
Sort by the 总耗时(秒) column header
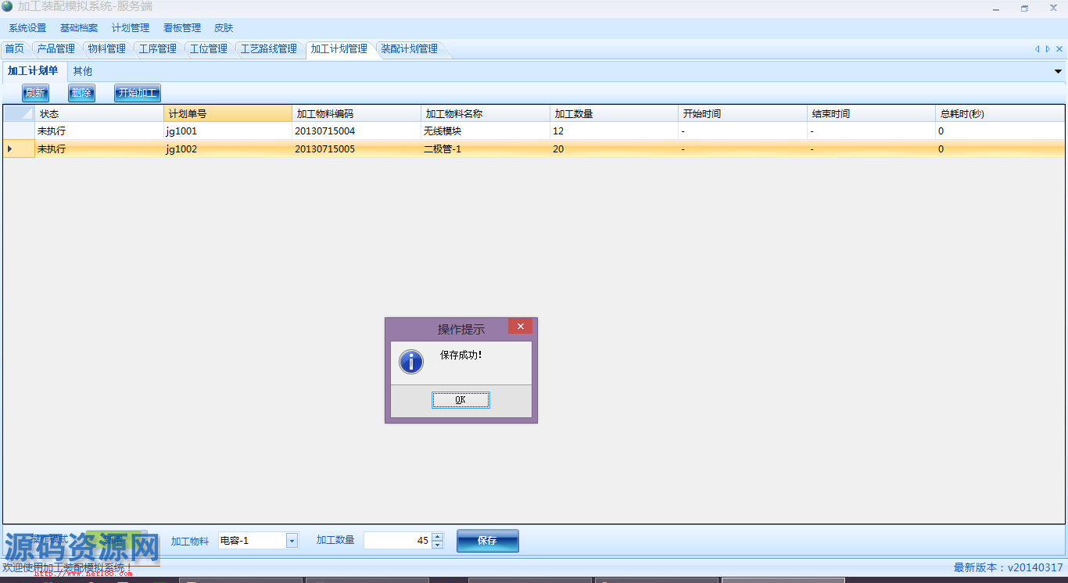coord(1000,113)
